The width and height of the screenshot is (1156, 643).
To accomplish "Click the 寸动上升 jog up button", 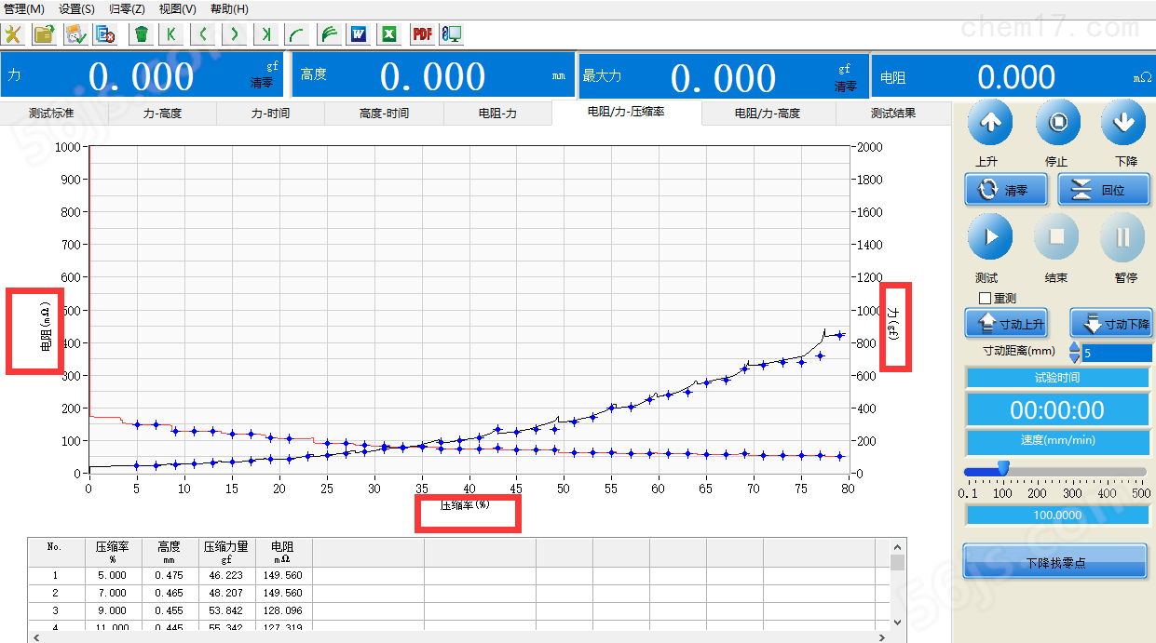I will 1006,324.
